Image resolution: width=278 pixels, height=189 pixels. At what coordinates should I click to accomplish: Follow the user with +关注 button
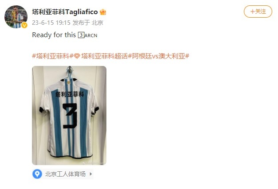point(258,12)
